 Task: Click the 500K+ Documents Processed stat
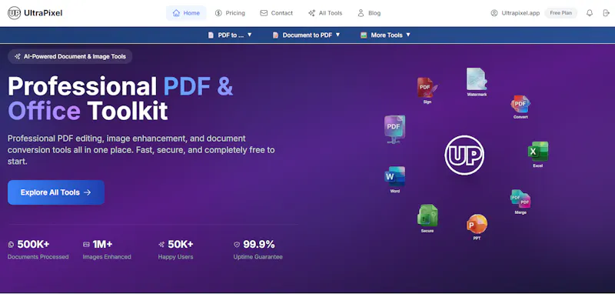[38, 249]
